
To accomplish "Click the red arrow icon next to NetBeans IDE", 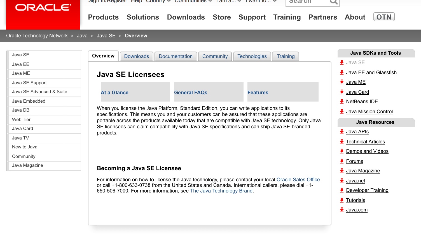I will pyautogui.click(x=342, y=102).
